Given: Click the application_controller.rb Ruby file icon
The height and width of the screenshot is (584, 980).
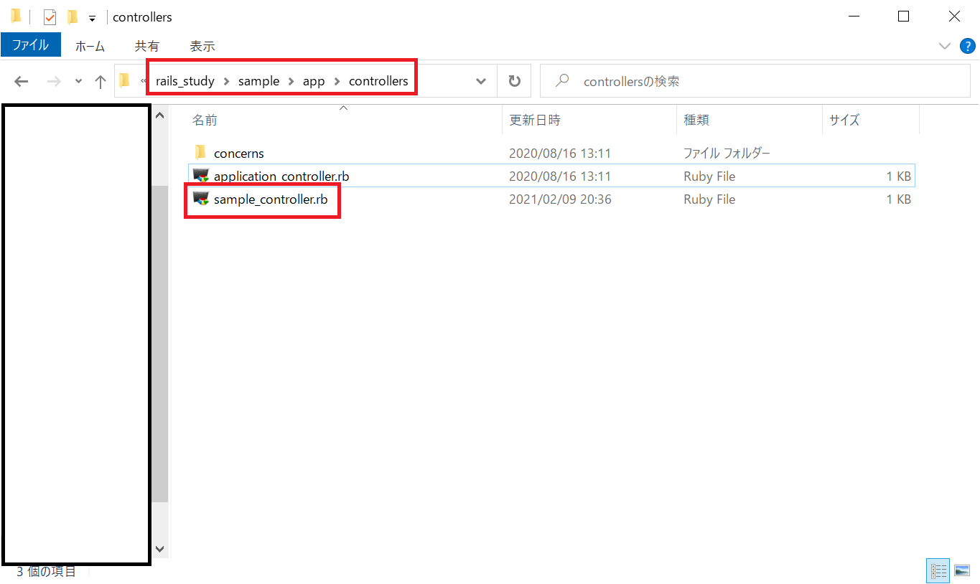Looking at the screenshot, I should pos(201,176).
